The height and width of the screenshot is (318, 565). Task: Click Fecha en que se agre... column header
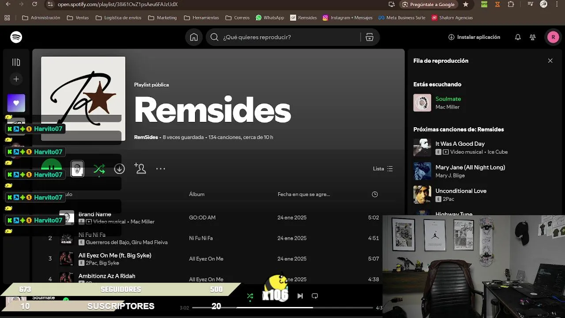[304, 194]
